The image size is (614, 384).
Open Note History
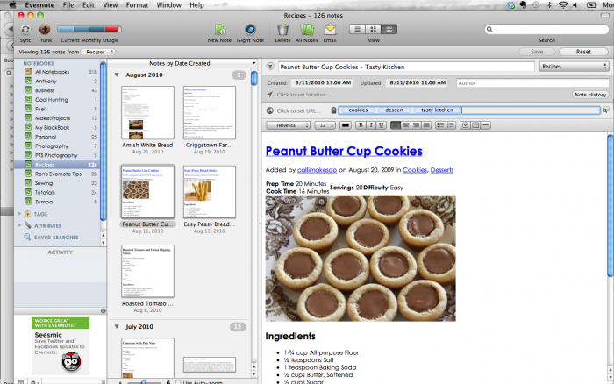[590, 95]
